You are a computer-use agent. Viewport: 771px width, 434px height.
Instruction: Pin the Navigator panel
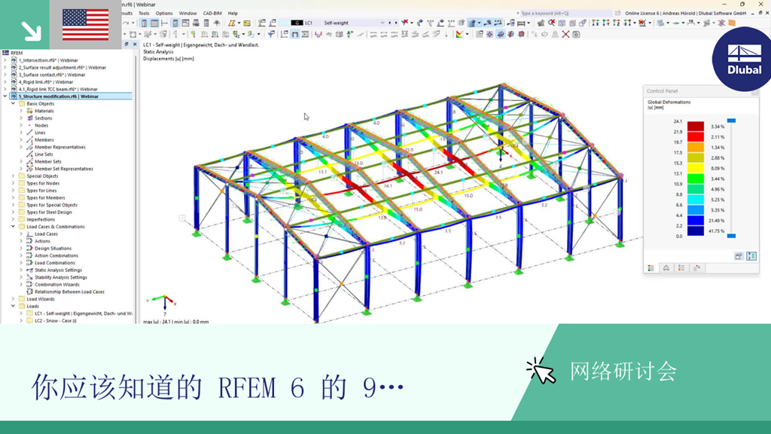click(126, 44)
